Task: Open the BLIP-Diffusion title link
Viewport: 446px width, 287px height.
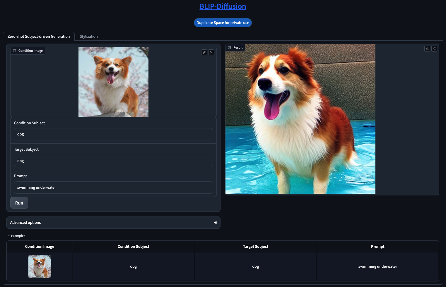Action: point(223,6)
